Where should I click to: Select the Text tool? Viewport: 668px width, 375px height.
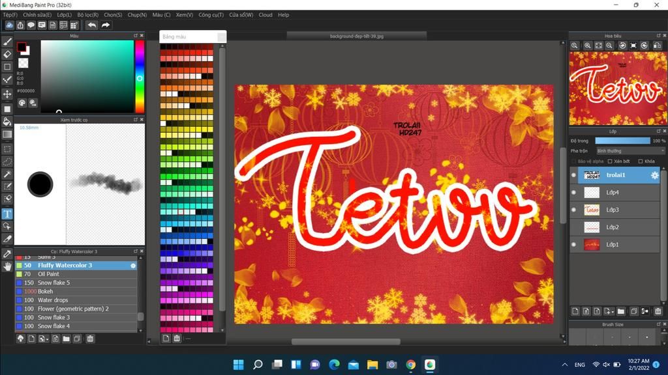coord(7,214)
